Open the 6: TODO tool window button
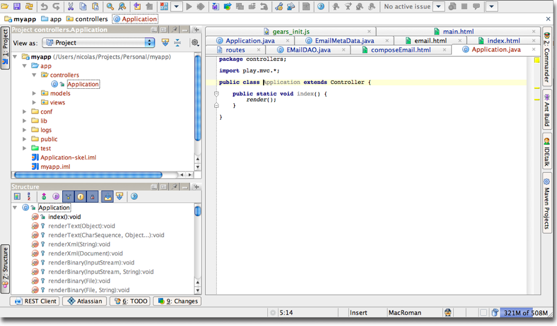Viewport: 557px width, 326px height. [130, 301]
